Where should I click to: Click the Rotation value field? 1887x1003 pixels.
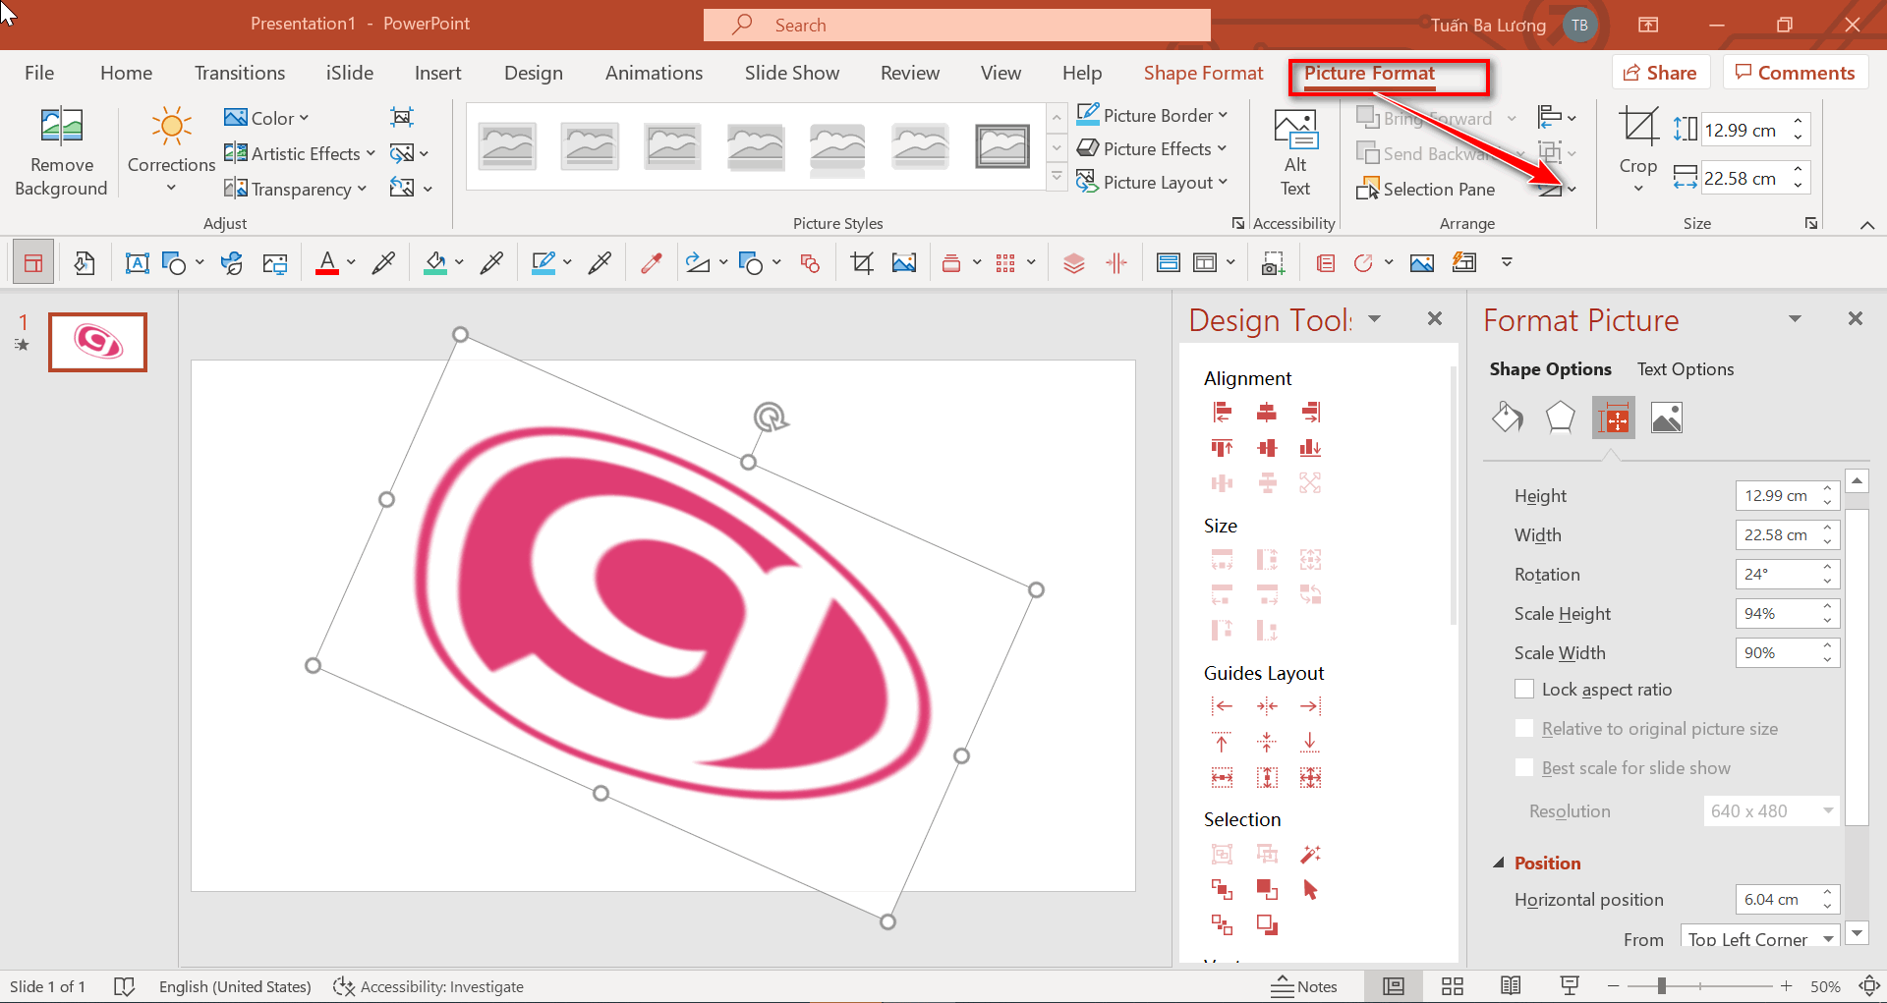1777,575
